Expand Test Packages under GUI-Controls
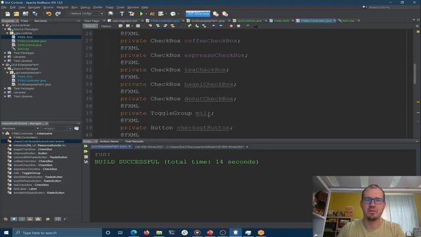 (x=5, y=53)
